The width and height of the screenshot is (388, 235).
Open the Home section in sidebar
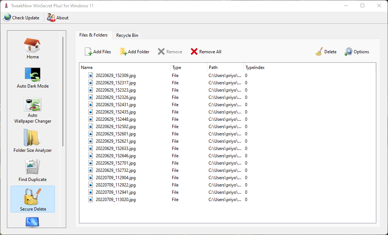click(33, 49)
